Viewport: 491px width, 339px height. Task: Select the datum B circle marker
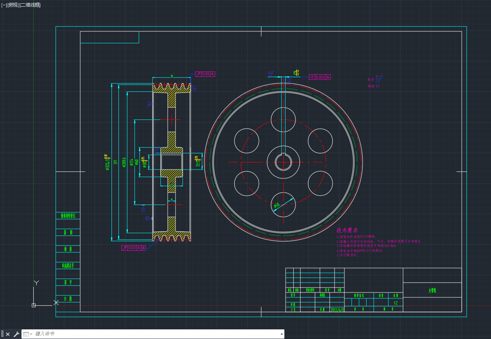pyautogui.click(x=147, y=218)
